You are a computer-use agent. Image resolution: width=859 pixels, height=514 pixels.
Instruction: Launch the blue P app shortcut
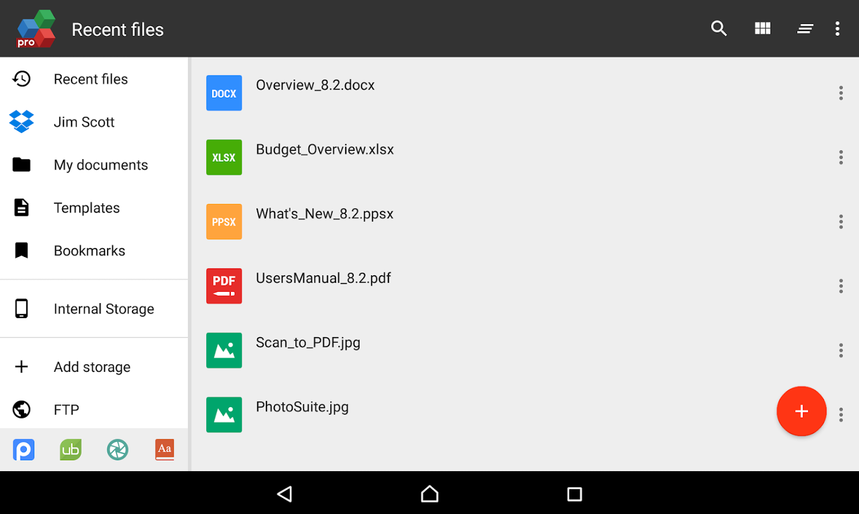(23, 449)
